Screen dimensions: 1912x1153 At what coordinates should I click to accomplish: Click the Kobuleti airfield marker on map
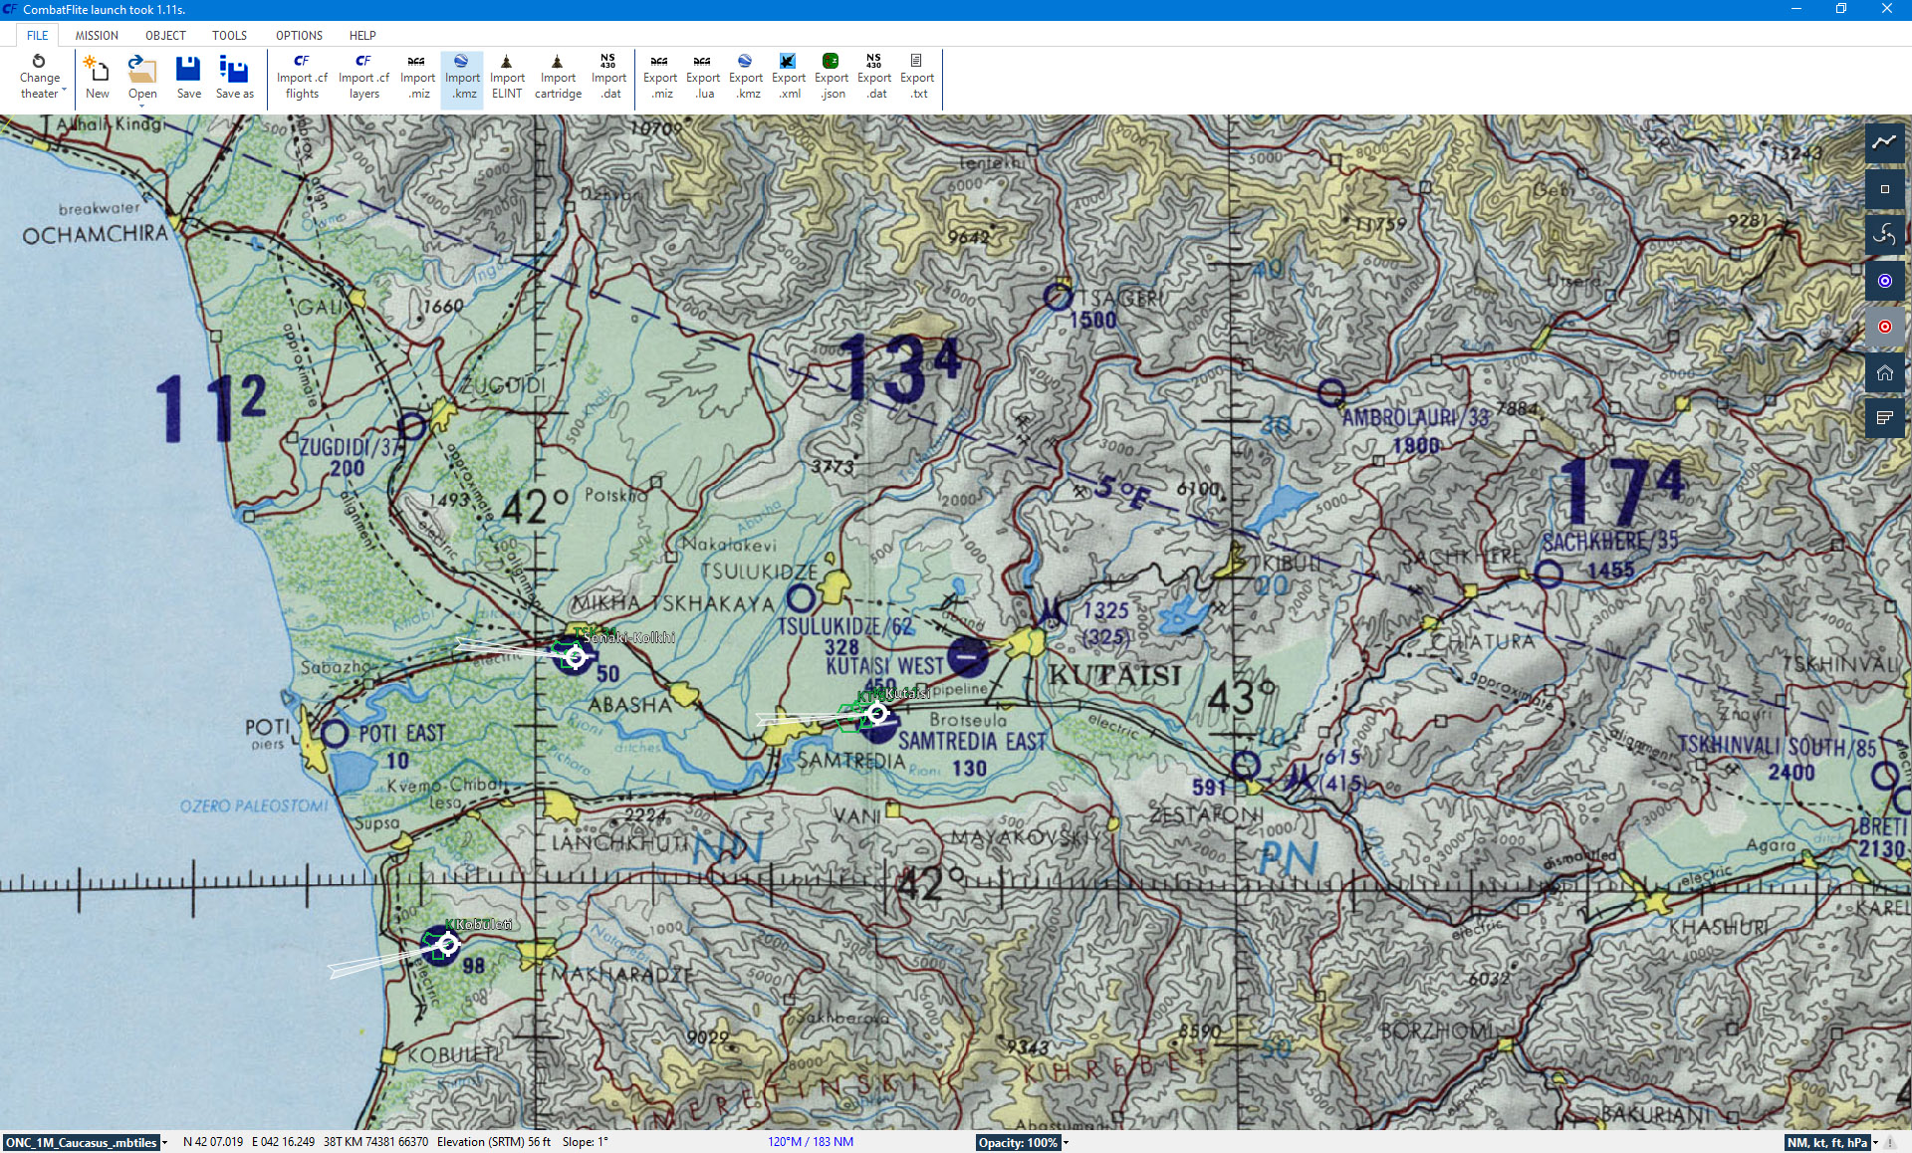(448, 944)
